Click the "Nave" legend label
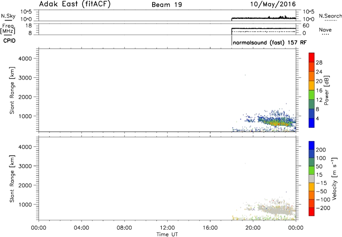The height and width of the screenshot is (237, 342). pos(325,30)
